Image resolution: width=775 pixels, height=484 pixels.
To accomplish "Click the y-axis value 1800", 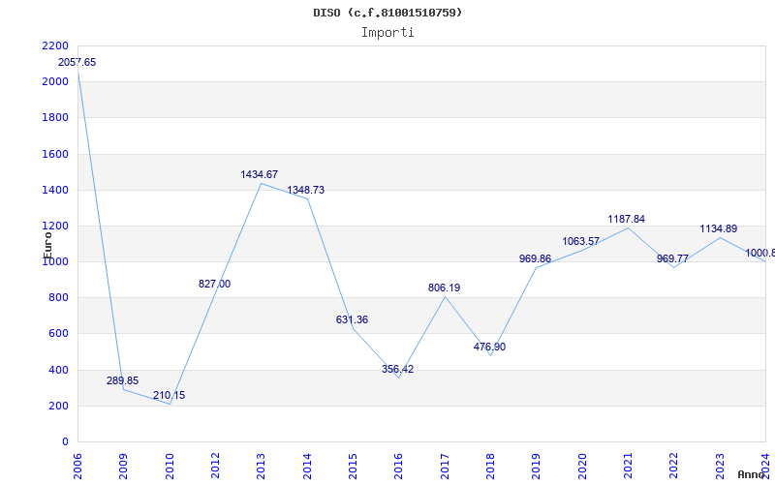I will pos(55,117).
